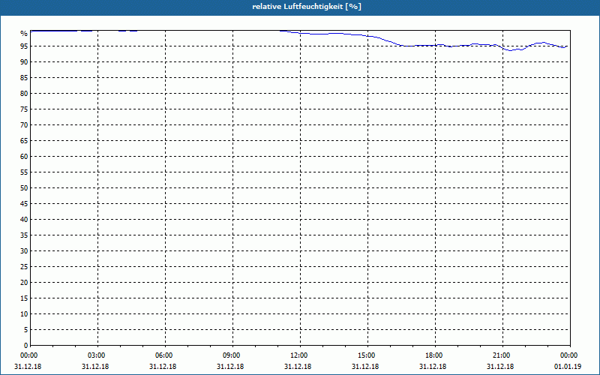Click the y-axis value "95"
This screenshot has height=375, width=600.
24,46
